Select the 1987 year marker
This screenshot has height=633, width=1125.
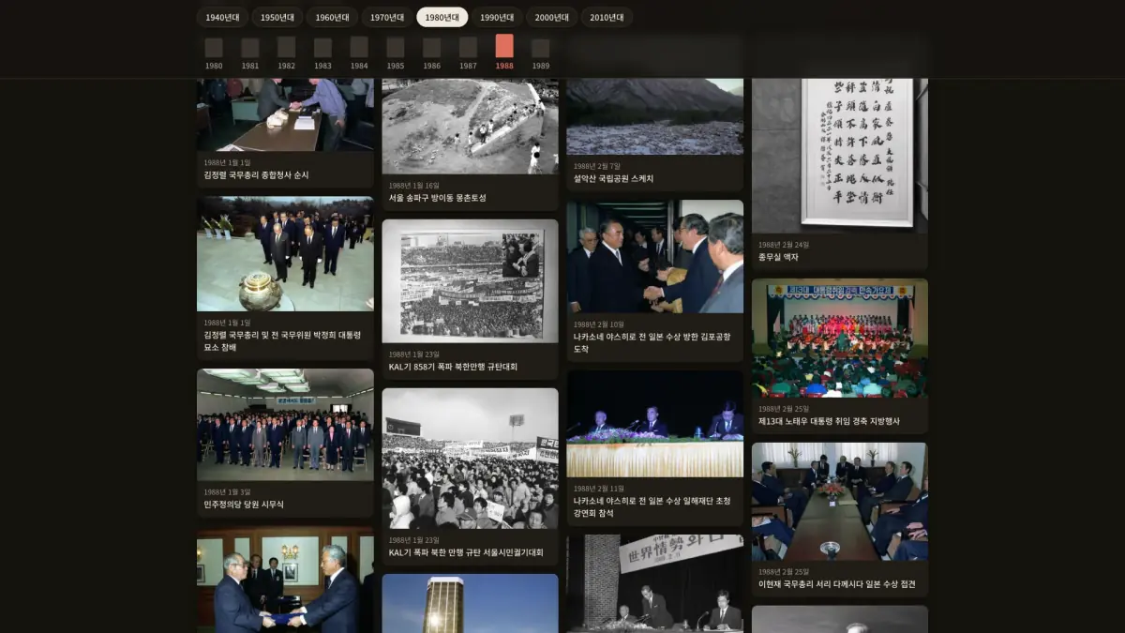468,53
